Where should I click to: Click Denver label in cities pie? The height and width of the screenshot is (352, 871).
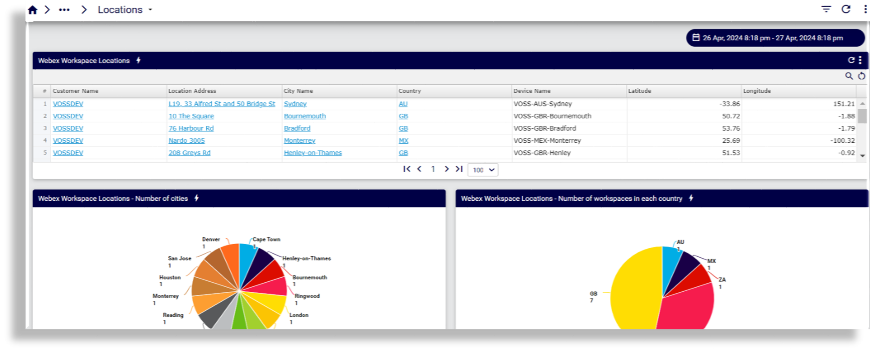click(x=211, y=239)
